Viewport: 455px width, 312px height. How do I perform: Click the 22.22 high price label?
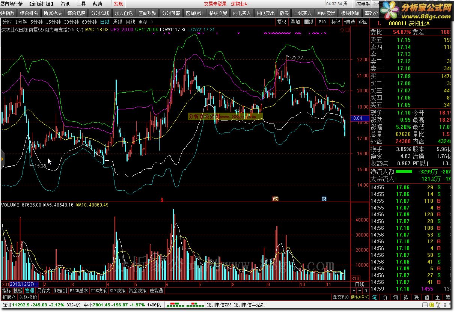[297, 57]
